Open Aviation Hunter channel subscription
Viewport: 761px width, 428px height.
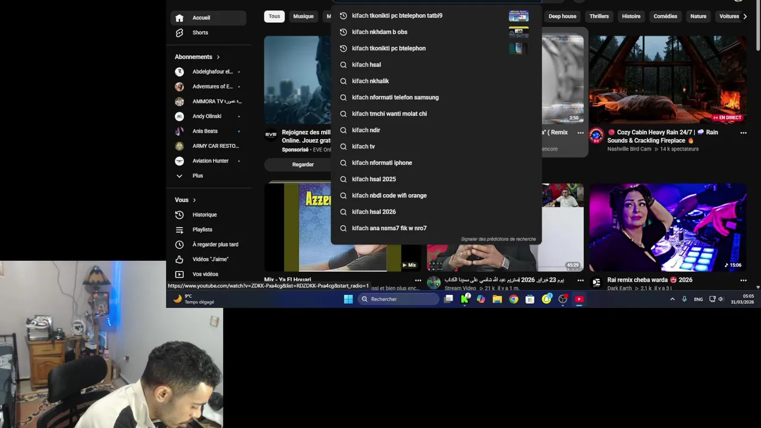coord(208,160)
